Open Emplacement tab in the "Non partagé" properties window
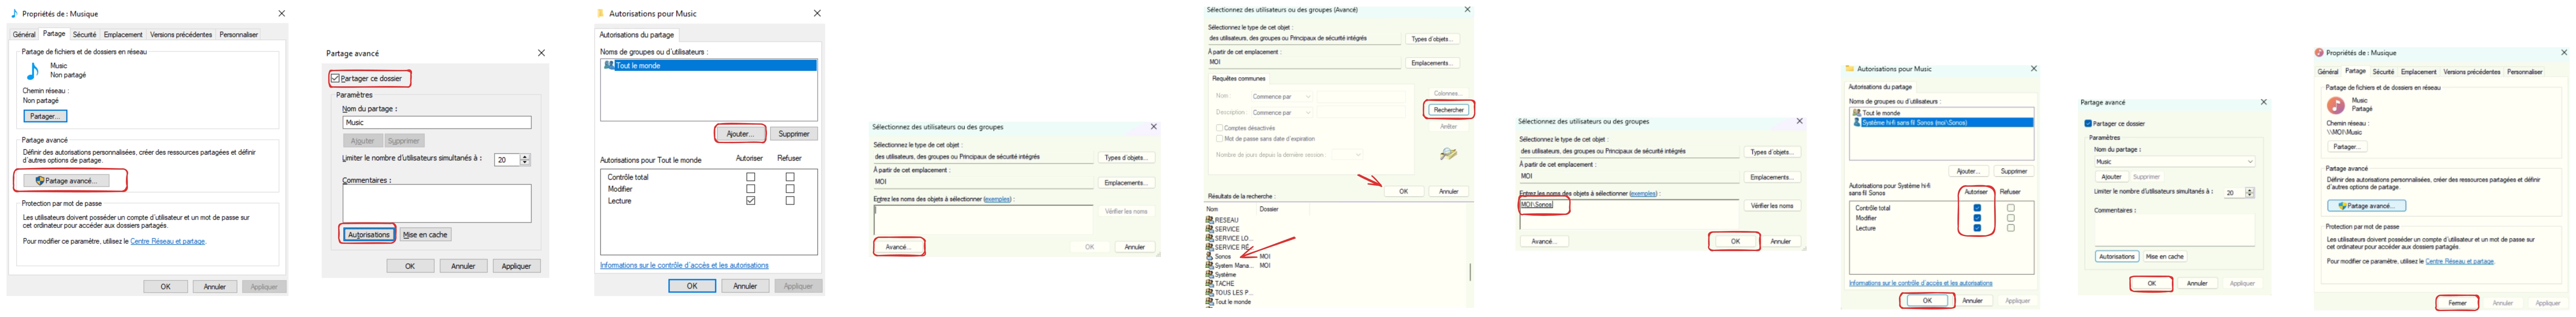The height and width of the screenshot is (317, 2576). coord(123,35)
